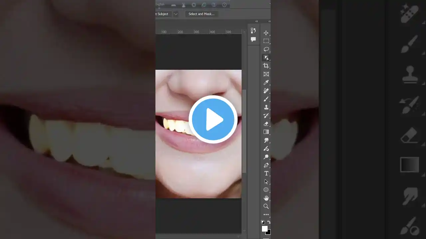This screenshot has height=239, width=426.
Task: Select the Move tool
Action: tap(266, 33)
